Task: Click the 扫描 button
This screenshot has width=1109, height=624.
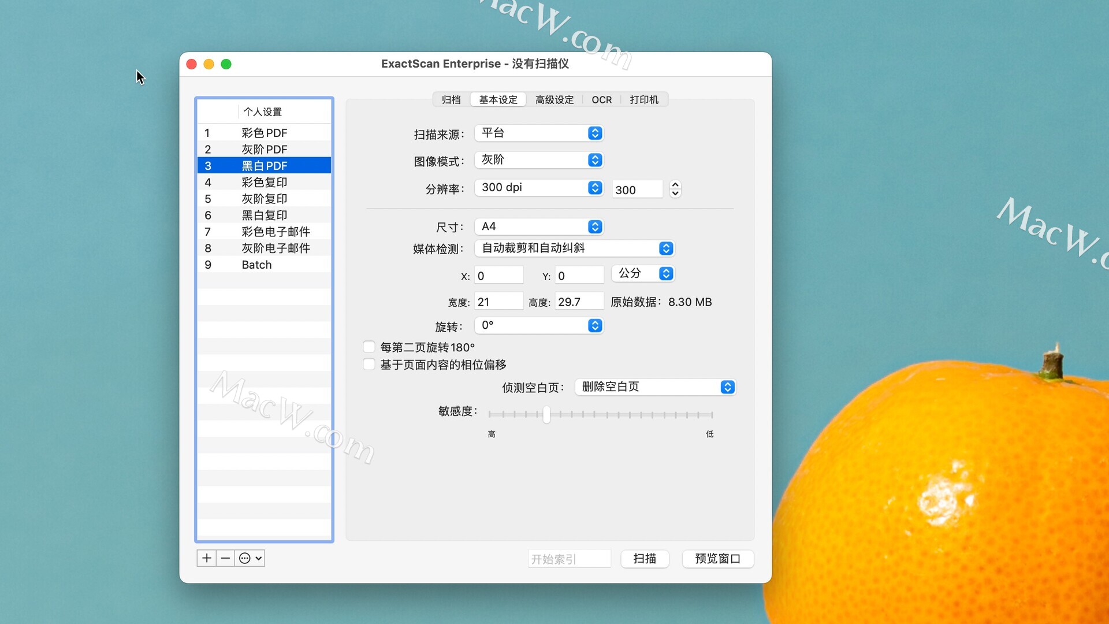Action: [x=645, y=559]
